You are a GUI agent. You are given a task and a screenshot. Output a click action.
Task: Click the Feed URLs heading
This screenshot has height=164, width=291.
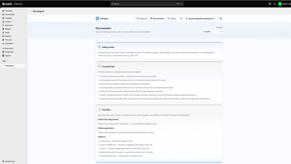pyautogui.click(x=106, y=110)
